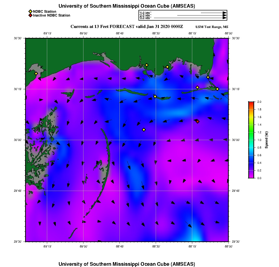
Task: Click red diamond icon in the Inactive legend entry
Action: tap(30, 15)
